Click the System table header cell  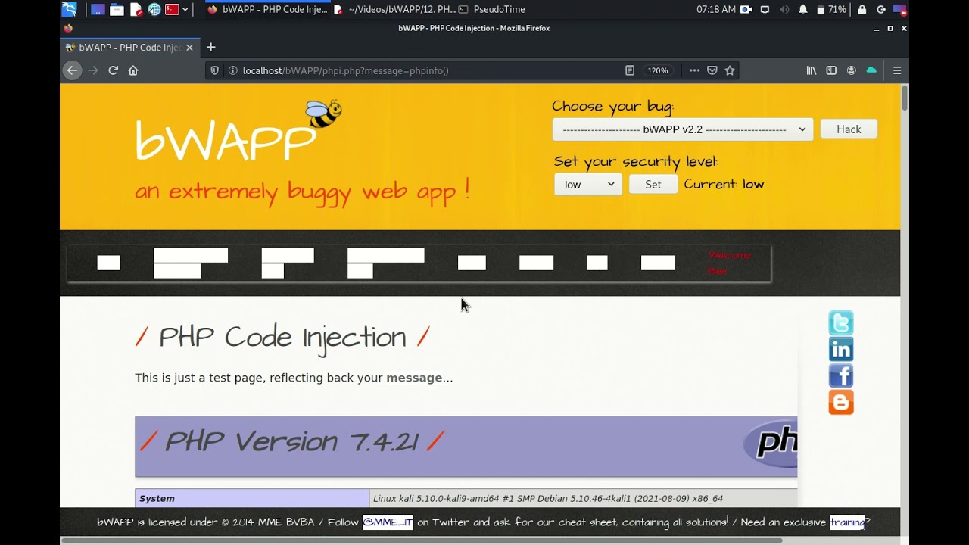click(252, 498)
